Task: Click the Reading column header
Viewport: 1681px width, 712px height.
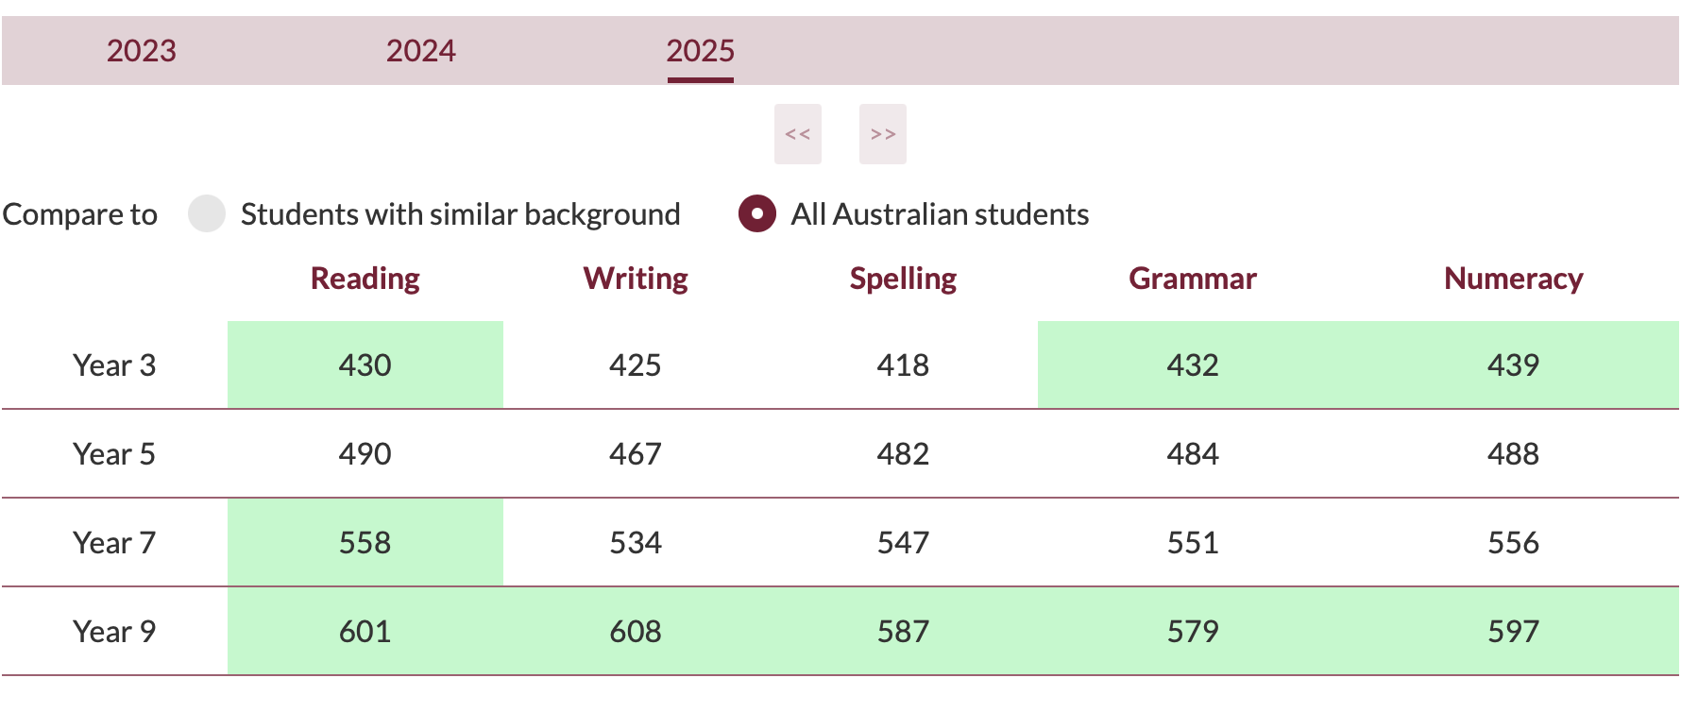Action: pyautogui.click(x=365, y=279)
